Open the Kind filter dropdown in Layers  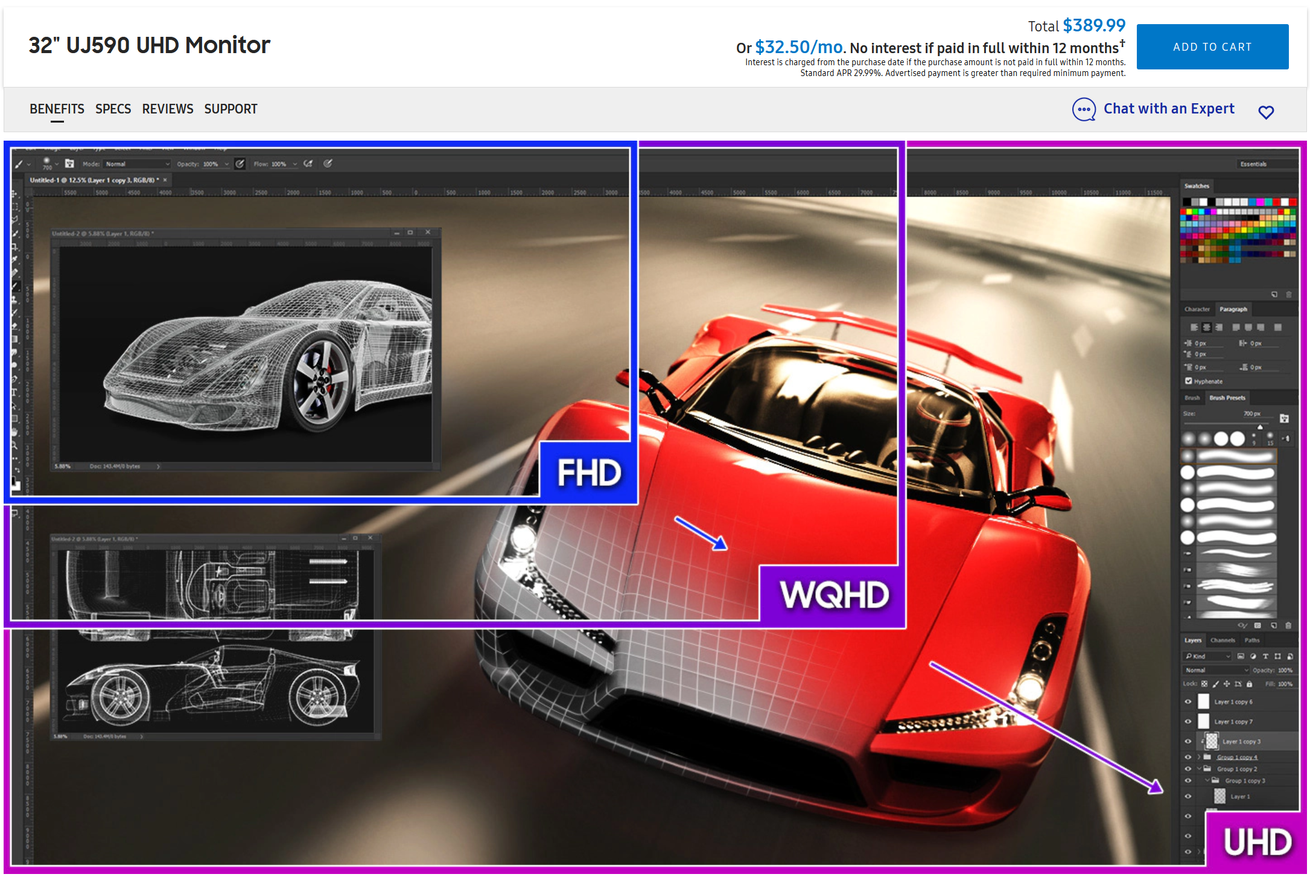[x=1207, y=656]
